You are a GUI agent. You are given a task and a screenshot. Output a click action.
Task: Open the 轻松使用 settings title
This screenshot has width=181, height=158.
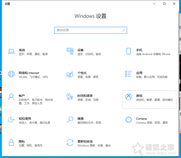(x=25, y=119)
